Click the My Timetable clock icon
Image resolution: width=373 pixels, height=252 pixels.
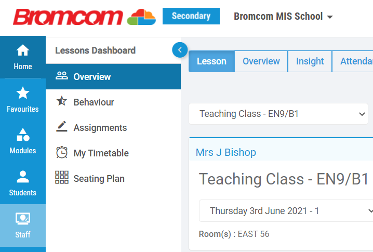coord(62,152)
